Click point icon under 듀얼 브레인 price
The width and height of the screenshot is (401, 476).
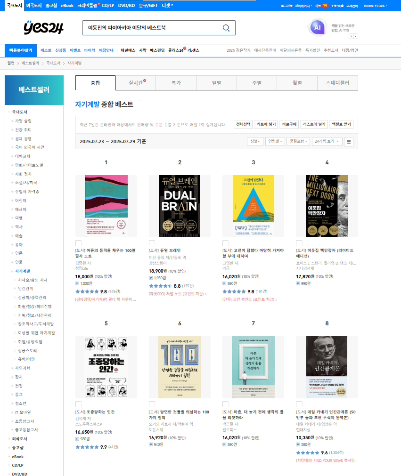pyautogui.click(x=151, y=278)
